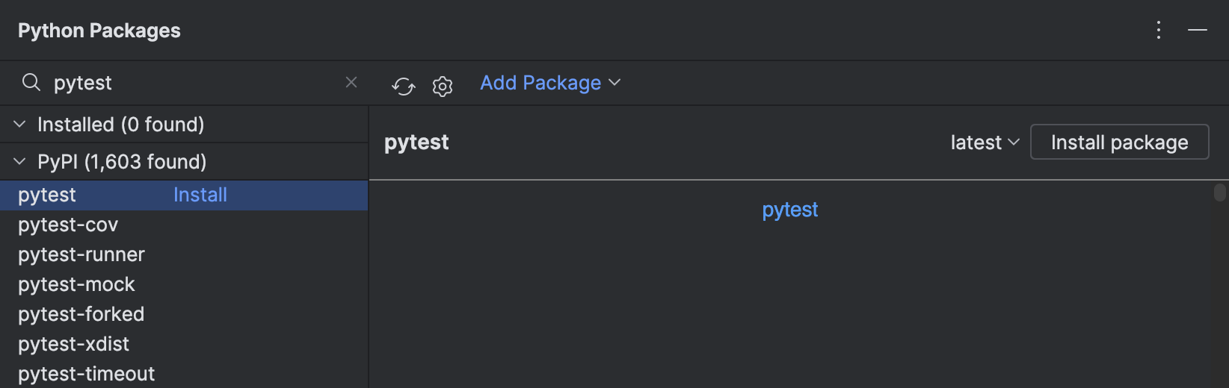The height and width of the screenshot is (388, 1229).
Task: Open the package manager settings gear
Action: pyautogui.click(x=443, y=87)
